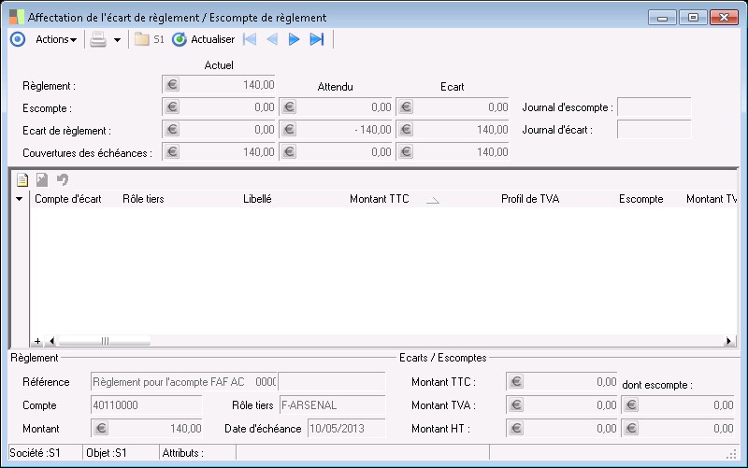Click the plus button at grid bottom-left

pyautogui.click(x=37, y=341)
